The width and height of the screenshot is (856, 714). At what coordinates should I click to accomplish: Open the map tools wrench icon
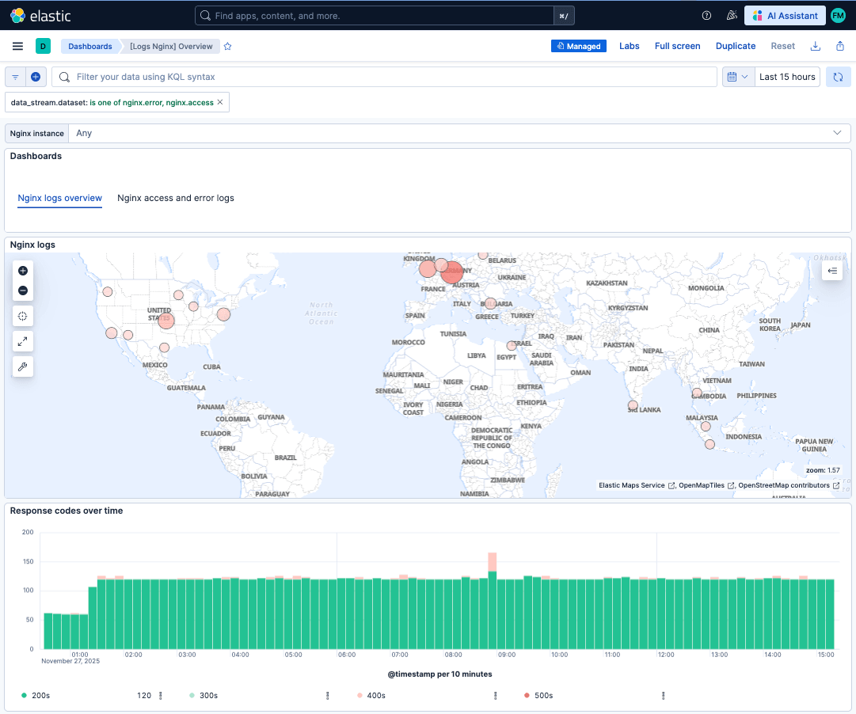point(23,366)
